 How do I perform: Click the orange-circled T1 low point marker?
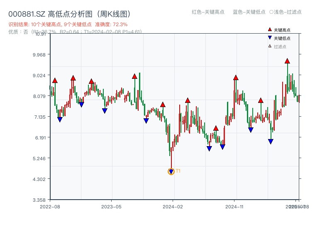[x=171, y=171]
